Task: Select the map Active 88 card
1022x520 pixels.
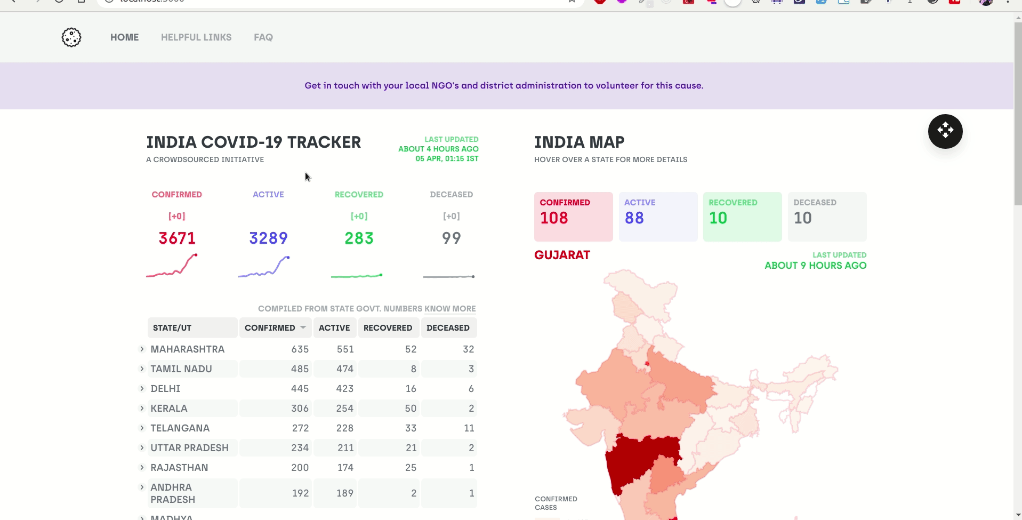Action: coord(658,217)
